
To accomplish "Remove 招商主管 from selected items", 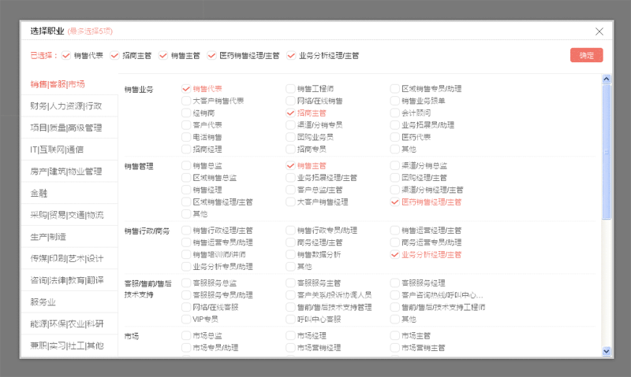I will pos(114,55).
